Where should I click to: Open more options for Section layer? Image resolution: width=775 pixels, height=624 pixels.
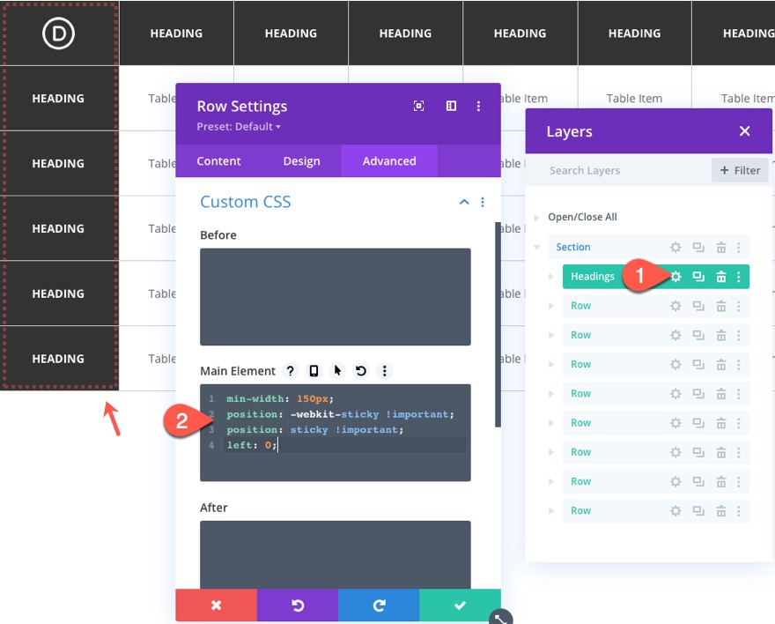click(x=739, y=248)
